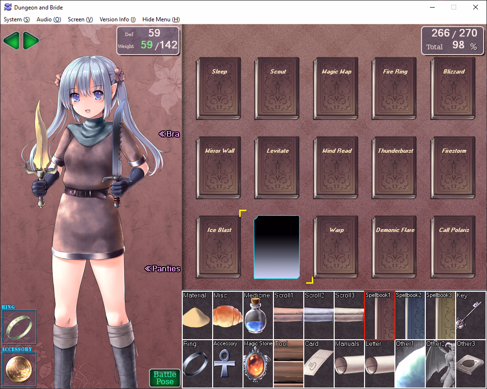Go to previous character with left arrow
Image resolution: width=487 pixels, height=389 pixels.
point(11,41)
